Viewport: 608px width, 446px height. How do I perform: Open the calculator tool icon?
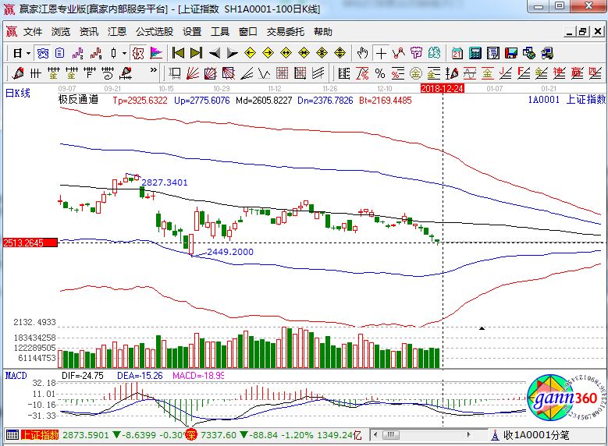[475, 54]
